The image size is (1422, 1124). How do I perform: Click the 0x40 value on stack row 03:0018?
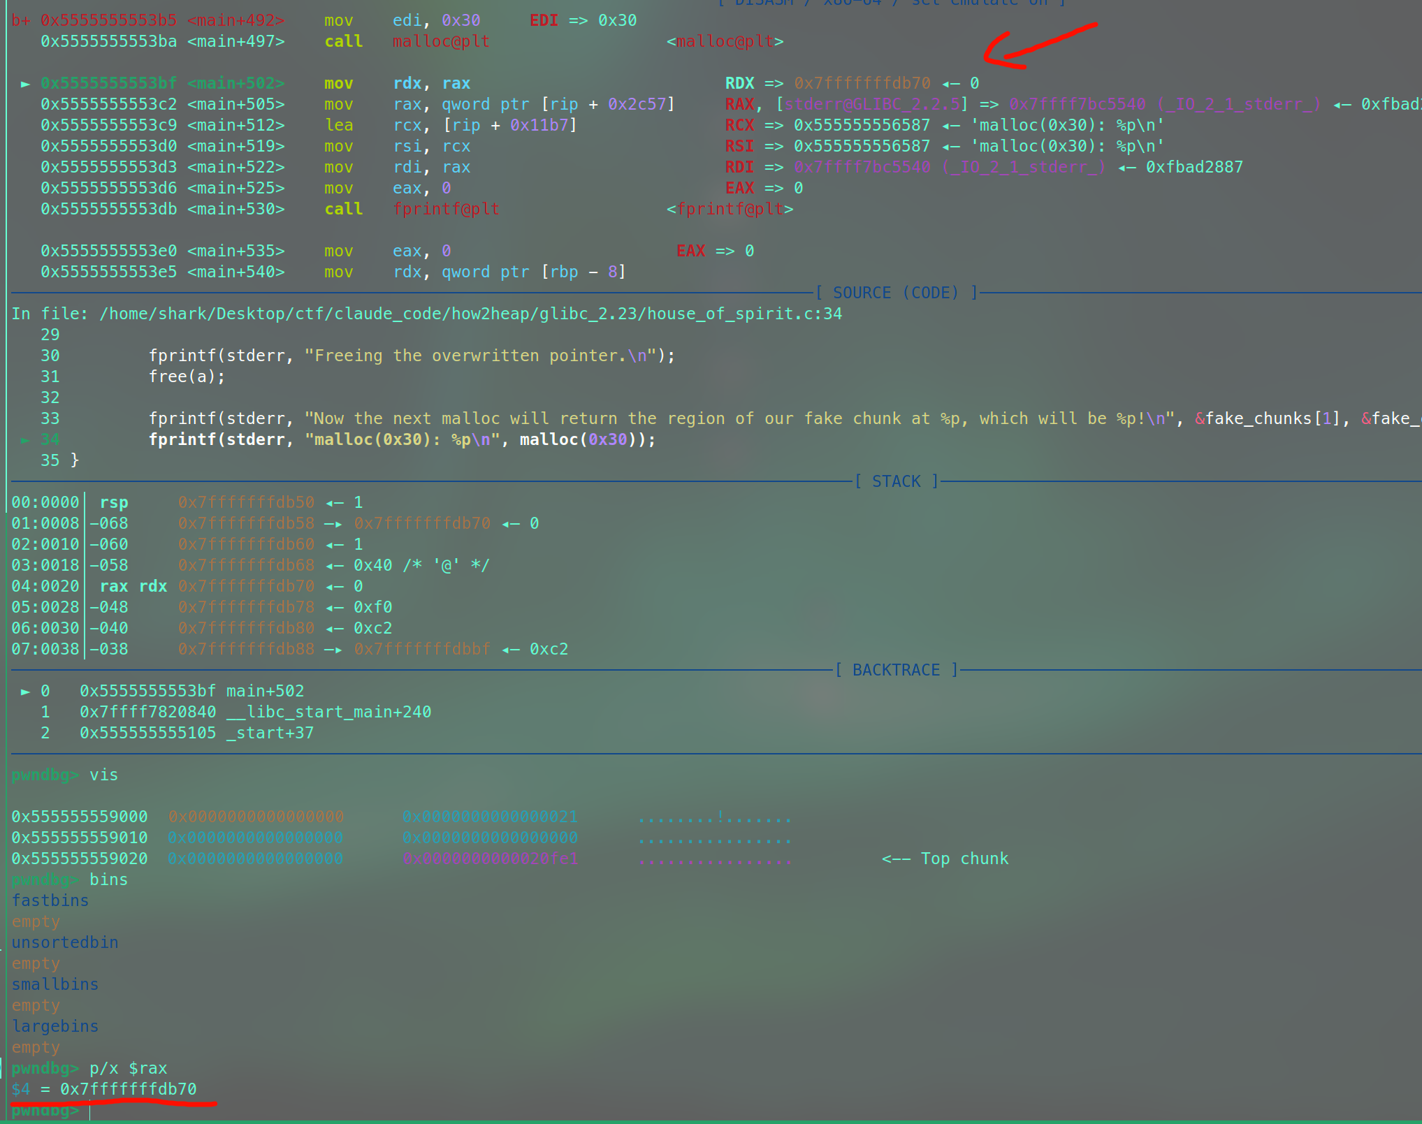pyautogui.click(x=372, y=565)
